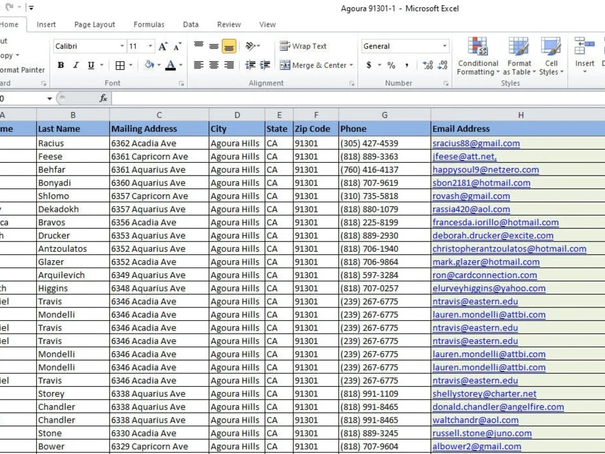Screen dimensions: 605x454
Task: Open Format as Table gallery
Action: (x=519, y=57)
